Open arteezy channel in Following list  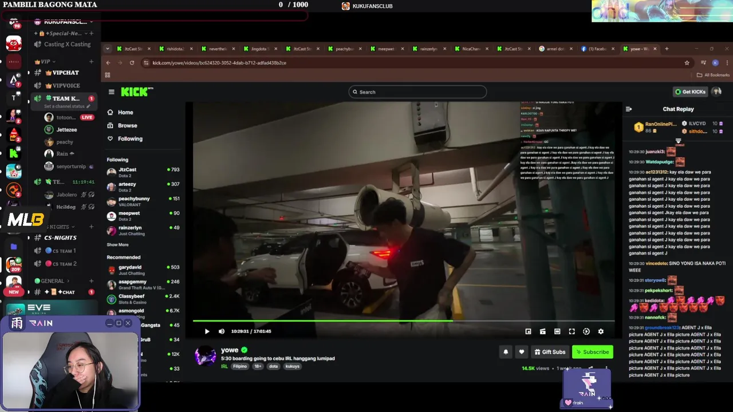(x=143, y=186)
